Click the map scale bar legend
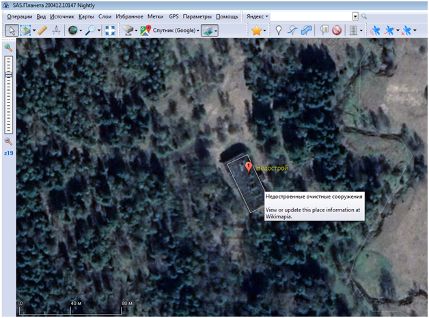This screenshot has width=429, height=318. (76, 308)
